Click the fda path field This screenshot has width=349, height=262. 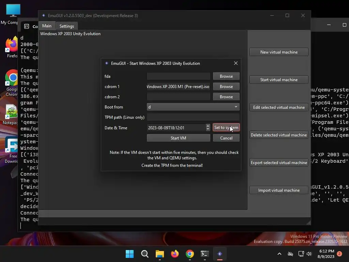(x=178, y=76)
